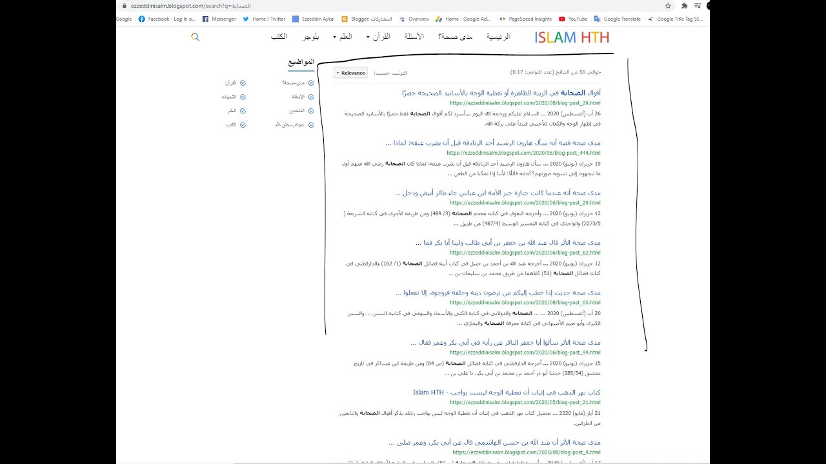Screen dimensions: 826x464
Task: Click the check icon beside عجائب-خلق-الله topic
Action: pyautogui.click(x=311, y=125)
